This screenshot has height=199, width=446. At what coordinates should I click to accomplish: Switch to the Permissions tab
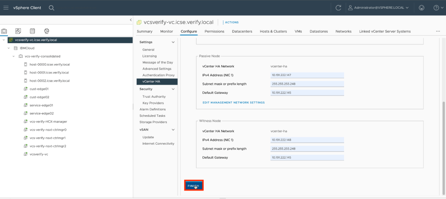coord(214,32)
